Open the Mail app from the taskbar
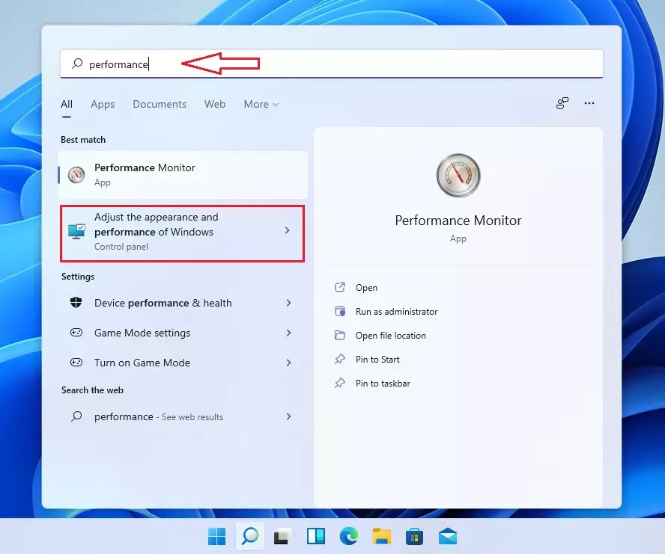 point(447,536)
